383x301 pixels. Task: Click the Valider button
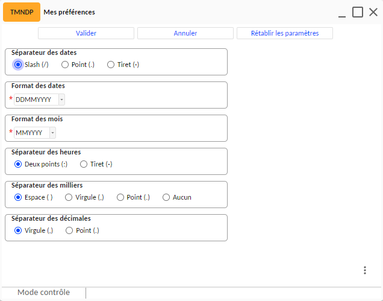pos(86,33)
